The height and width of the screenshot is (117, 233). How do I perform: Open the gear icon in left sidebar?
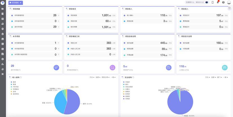(x=3, y=59)
